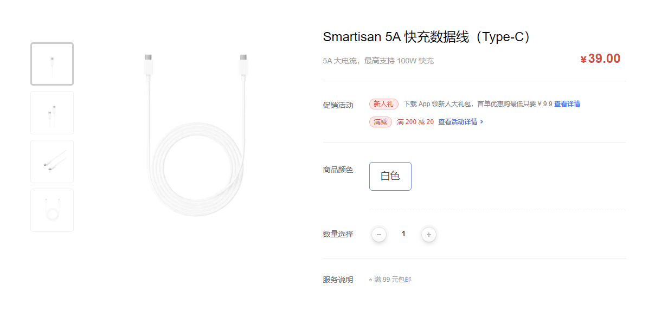The width and height of the screenshot is (655, 330).
Task: Increase quantity with the plus button
Action: (429, 235)
